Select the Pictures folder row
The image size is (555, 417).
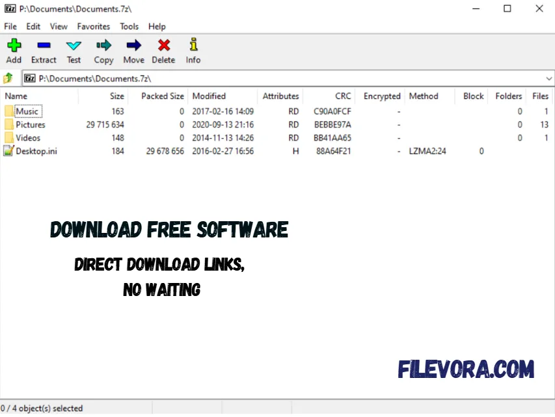point(30,124)
